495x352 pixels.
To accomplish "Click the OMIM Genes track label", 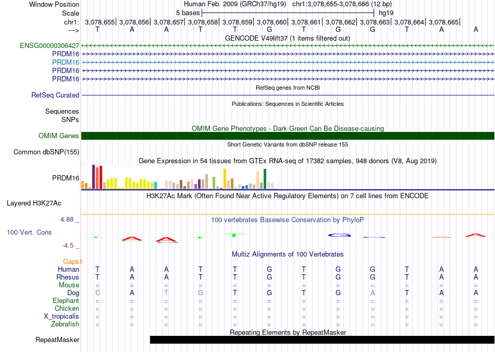I will [59, 136].
